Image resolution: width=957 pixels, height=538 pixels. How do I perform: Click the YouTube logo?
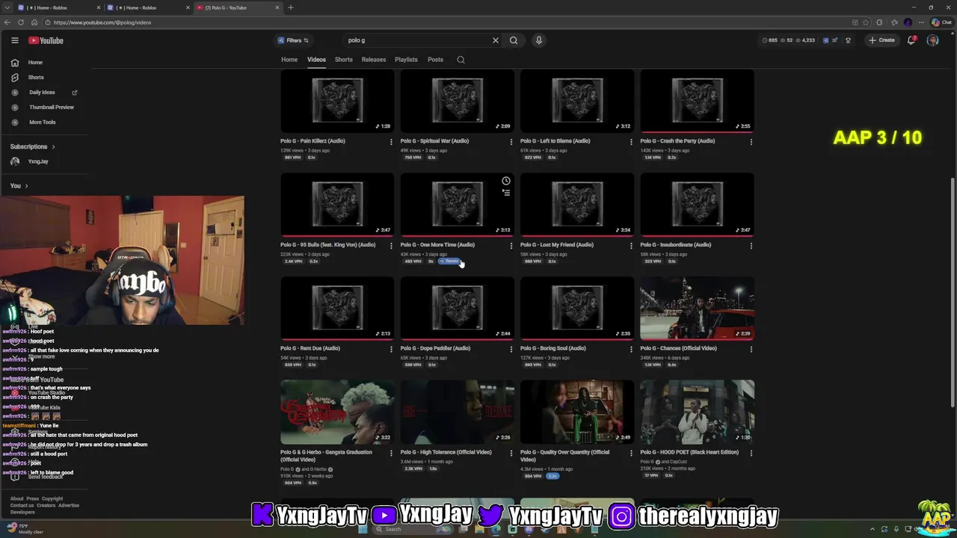pos(46,40)
